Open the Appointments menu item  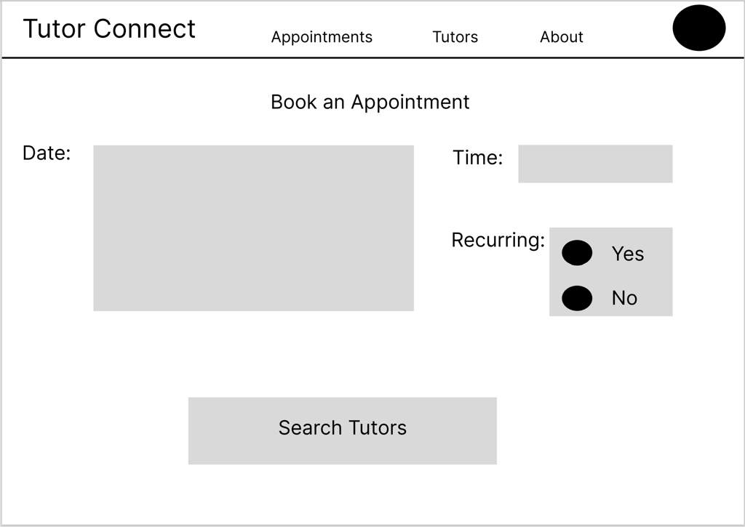[322, 37]
